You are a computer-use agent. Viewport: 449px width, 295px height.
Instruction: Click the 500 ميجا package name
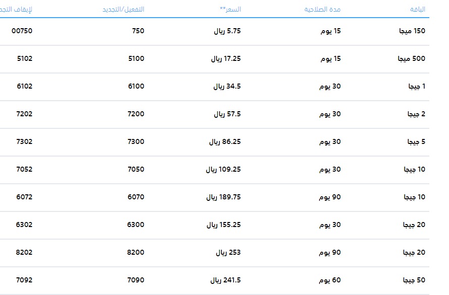click(412, 59)
